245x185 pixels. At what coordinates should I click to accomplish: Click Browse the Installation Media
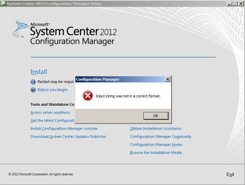[x=156, y=153]
